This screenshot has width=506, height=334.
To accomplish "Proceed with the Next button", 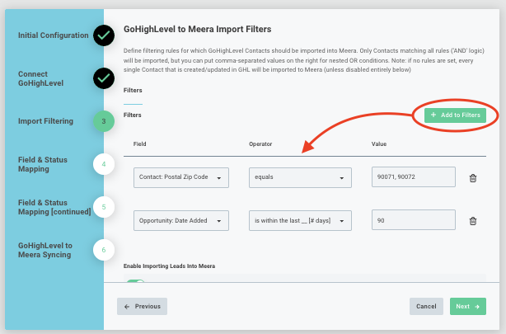I will point(468,306).
